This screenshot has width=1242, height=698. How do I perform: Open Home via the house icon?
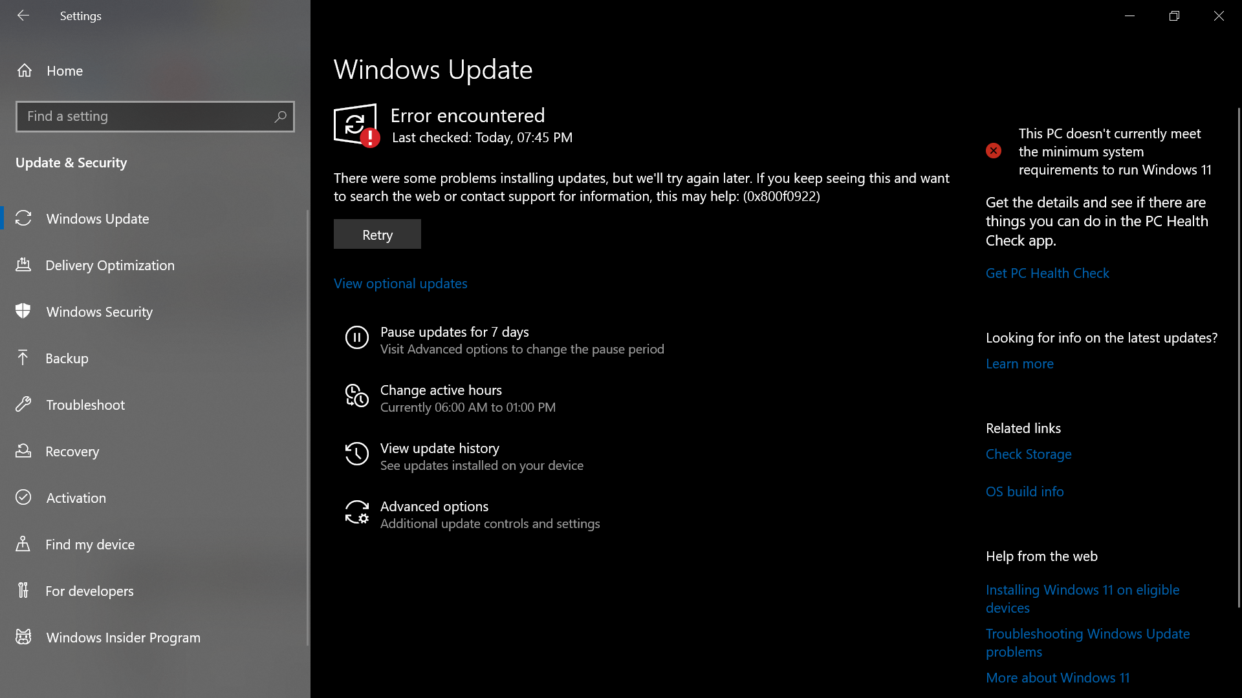[25, 70]
